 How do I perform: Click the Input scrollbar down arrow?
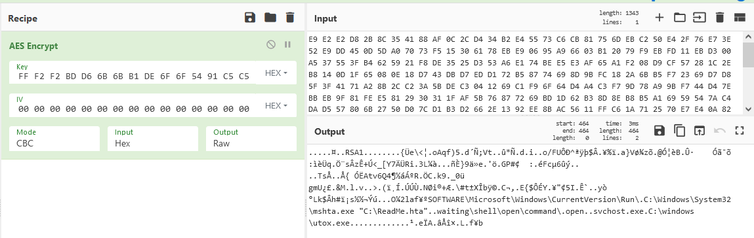(749, 110)
